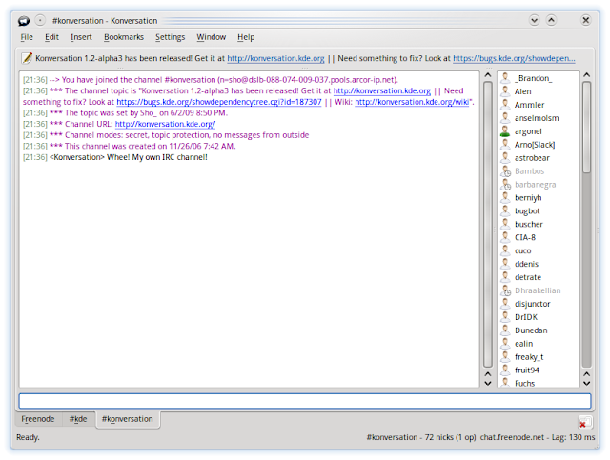This screenshot has width=610, height=460.
Task: Open the konversation.kde.org/wiki link in chat
Action: pyautogui.click(x=412, y=102)
